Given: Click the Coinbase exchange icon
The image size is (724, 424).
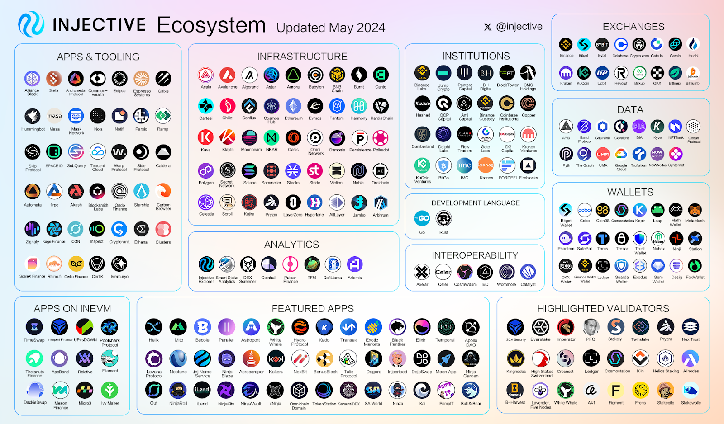Looking at the screenshot, I should 620,44.
